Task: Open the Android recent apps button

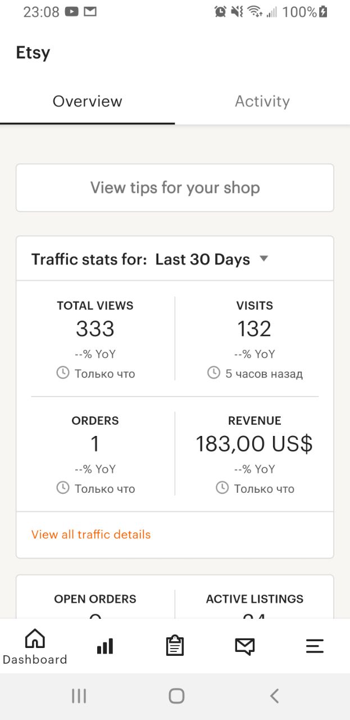Action: point(79,696)
